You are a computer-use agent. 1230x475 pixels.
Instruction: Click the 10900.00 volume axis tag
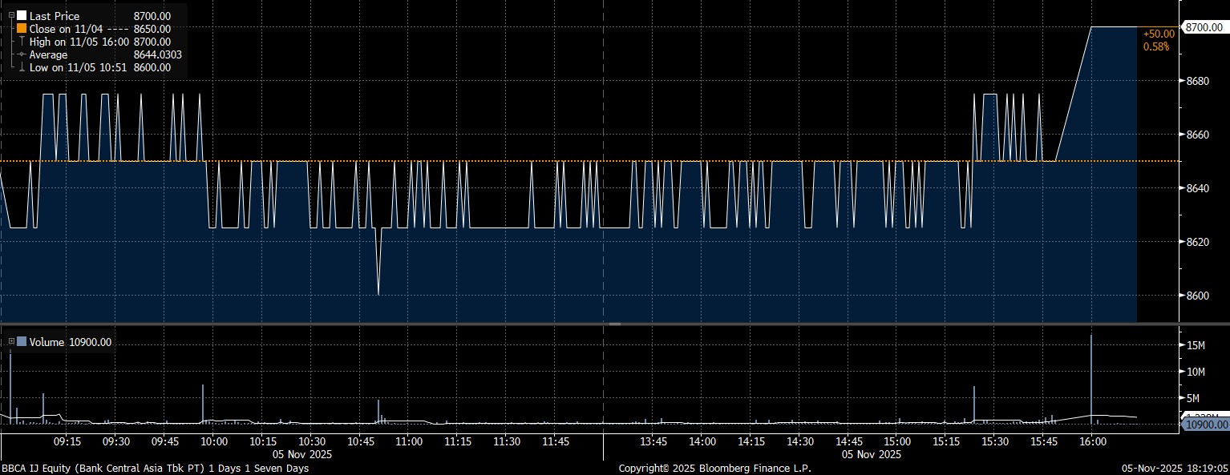1207,424
